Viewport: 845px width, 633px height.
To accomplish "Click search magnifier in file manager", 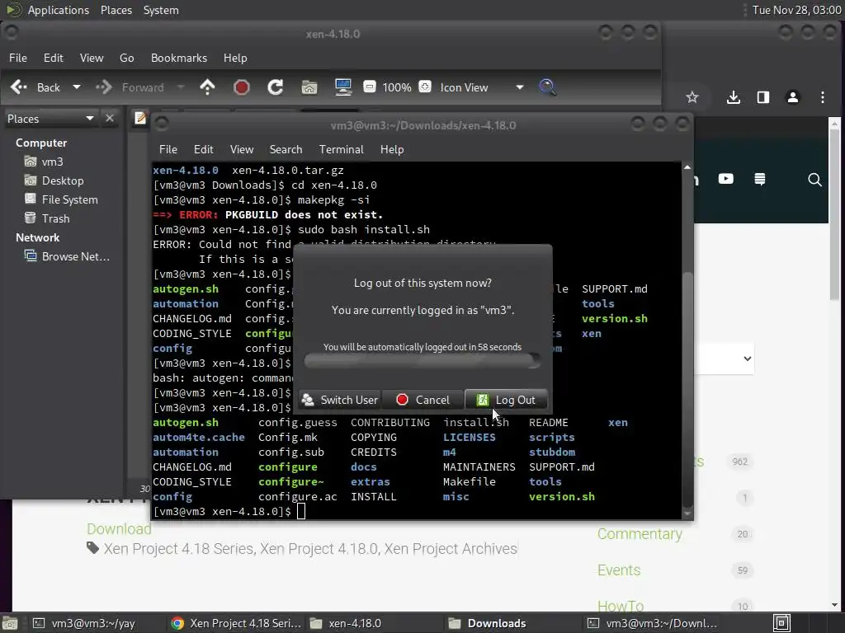I will pos(548,87).
